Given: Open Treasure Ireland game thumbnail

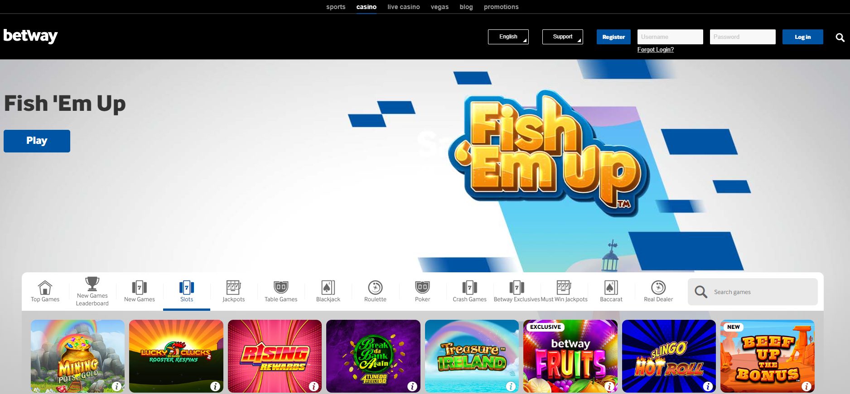Looking at the screenshot, I should (472, 356).
